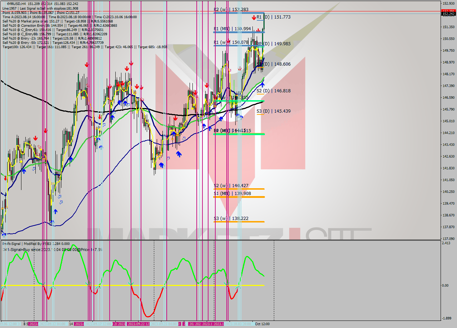457x328 pixels.
Task: Click the 2023.09.12 04:00 time label
Action: pyautogui.click(x=52, y=324)
